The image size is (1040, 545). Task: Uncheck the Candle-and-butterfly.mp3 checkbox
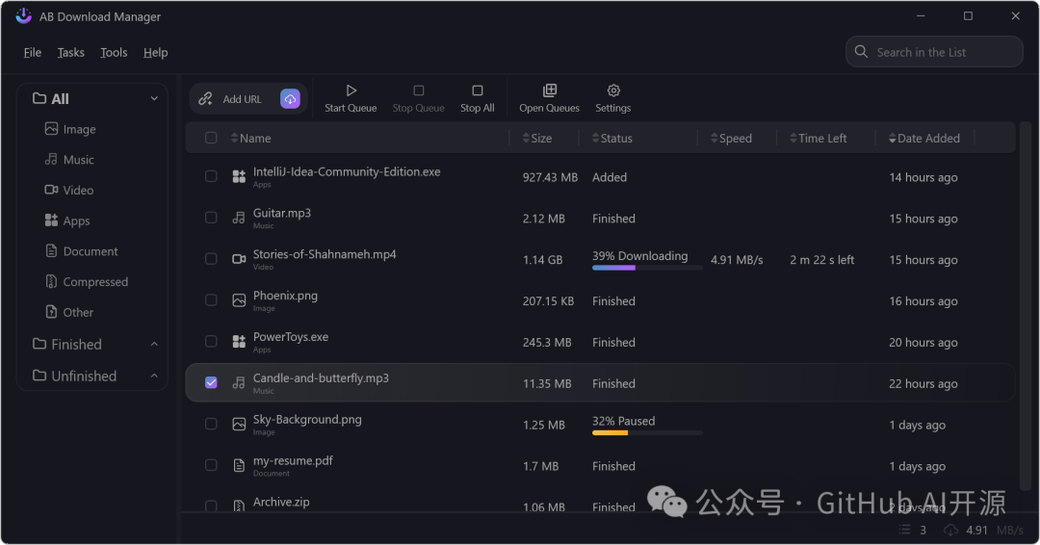pyautogui.click(x=211, y=382)
